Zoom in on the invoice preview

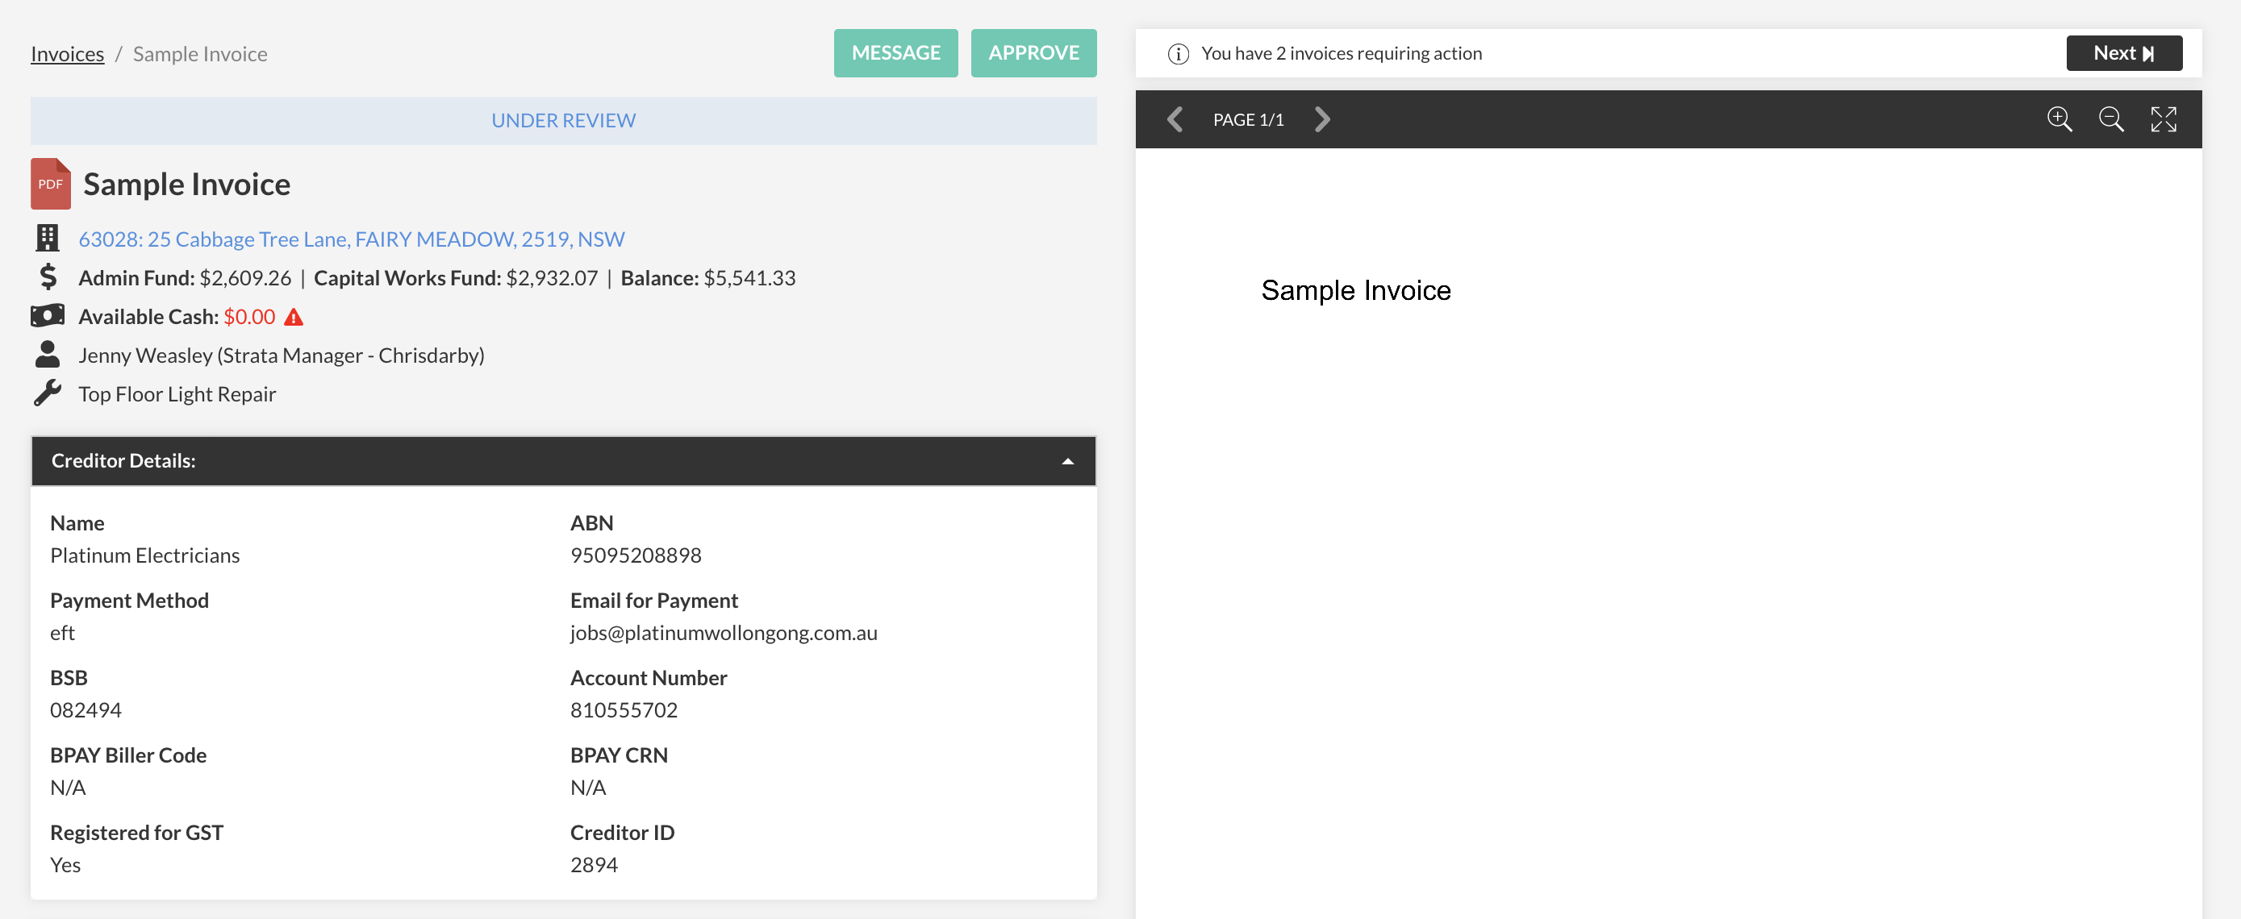[x=2059, y=119]
